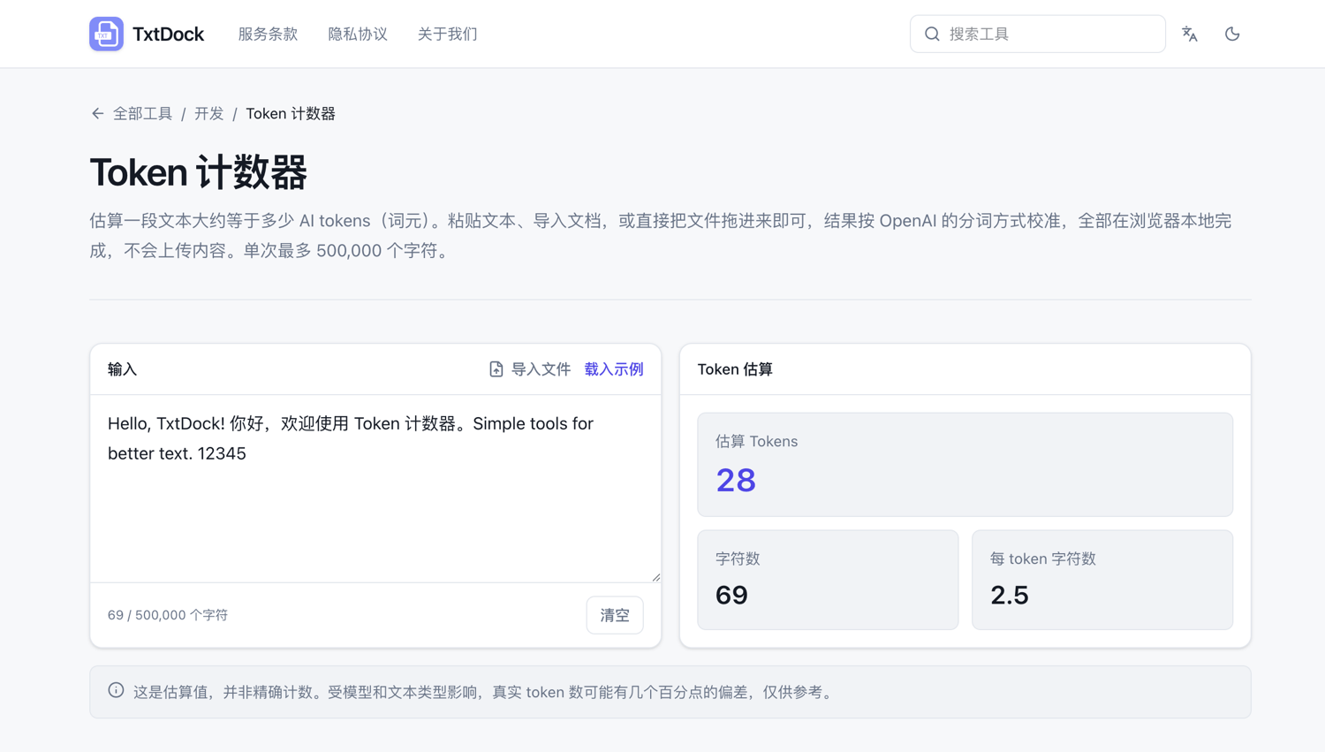Open the 开发 breadcrumb category
The width and height of the screenshot is (1325, 752).
[209, 113]
